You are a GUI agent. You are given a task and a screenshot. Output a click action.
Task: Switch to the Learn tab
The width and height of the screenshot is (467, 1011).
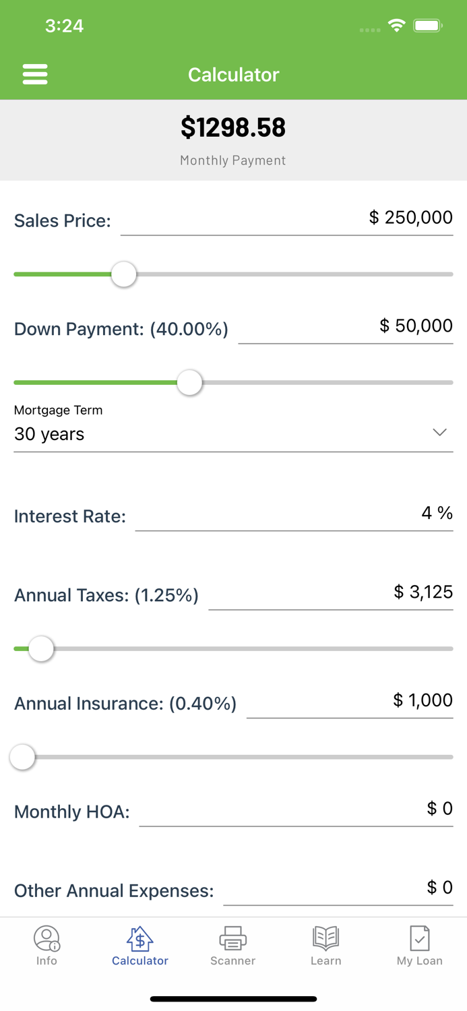click(325, 946)
